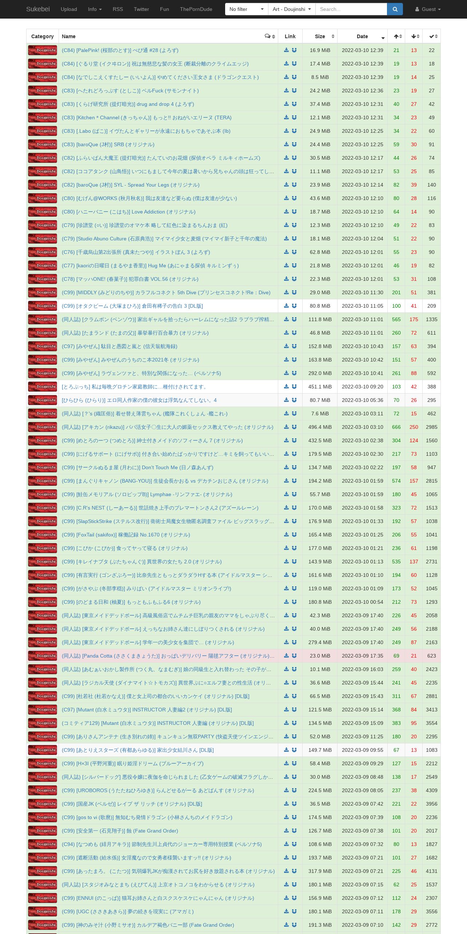
Task: Click Doujinshi category icon in the 80.8 MiB row
Action: (43, 306)
